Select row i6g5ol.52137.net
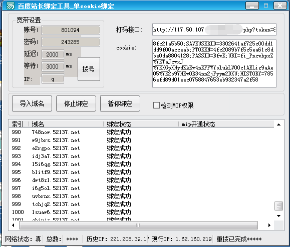Viewport: 290px width, 247px height. (141, 188)
